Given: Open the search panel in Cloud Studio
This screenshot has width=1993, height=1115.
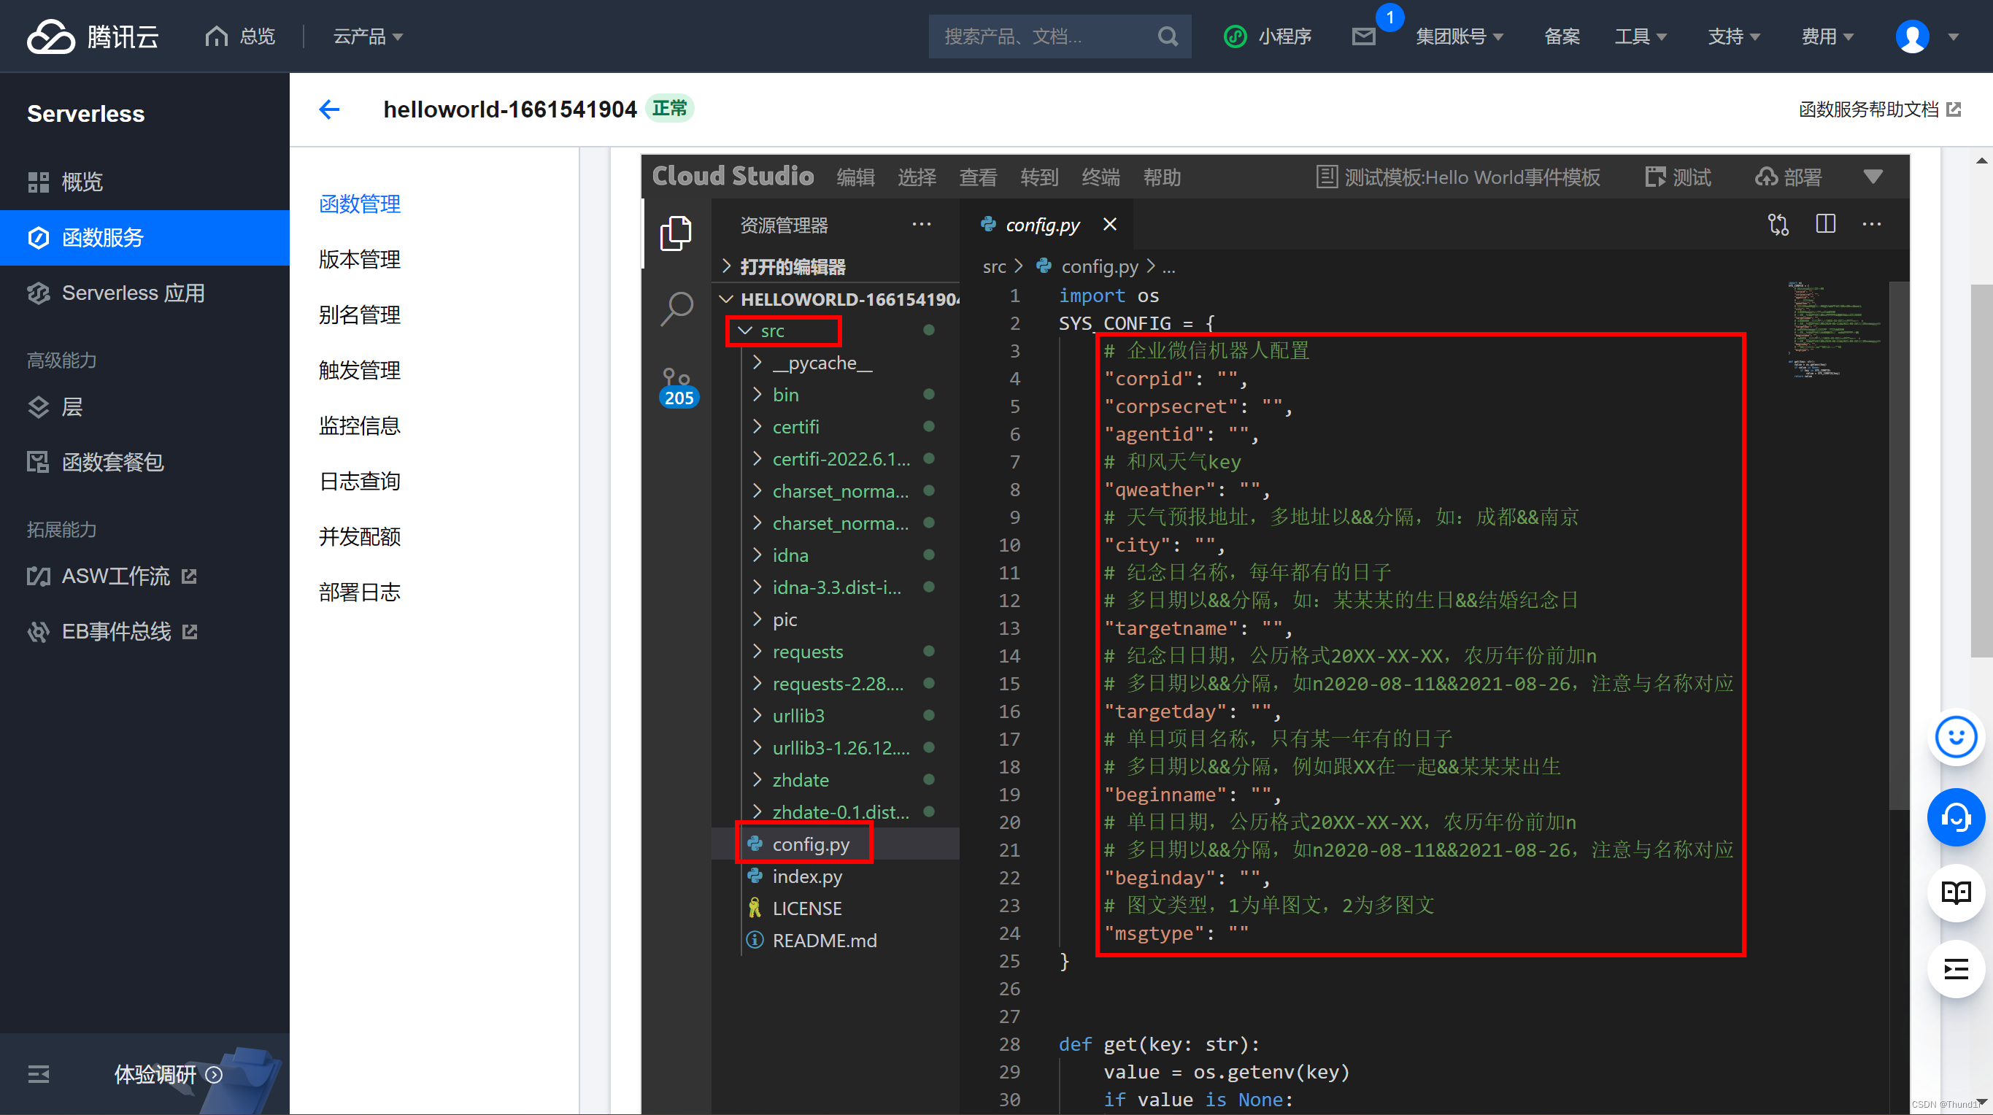Looking at the screenshot, I should click(x=676, y=309).
